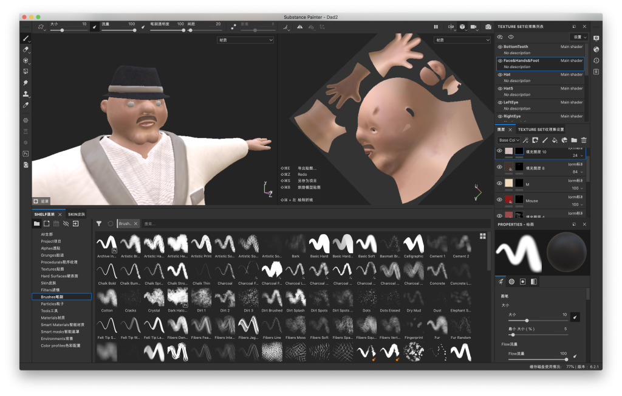Screen dimensions: 622x396
Task: Close the Properties panel
Action: (x=584, y=224)
